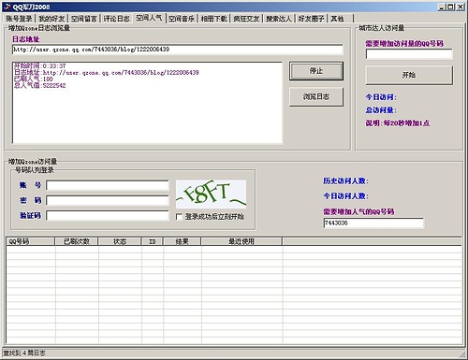Click the 浏览日志 button

tap(316, 97)
